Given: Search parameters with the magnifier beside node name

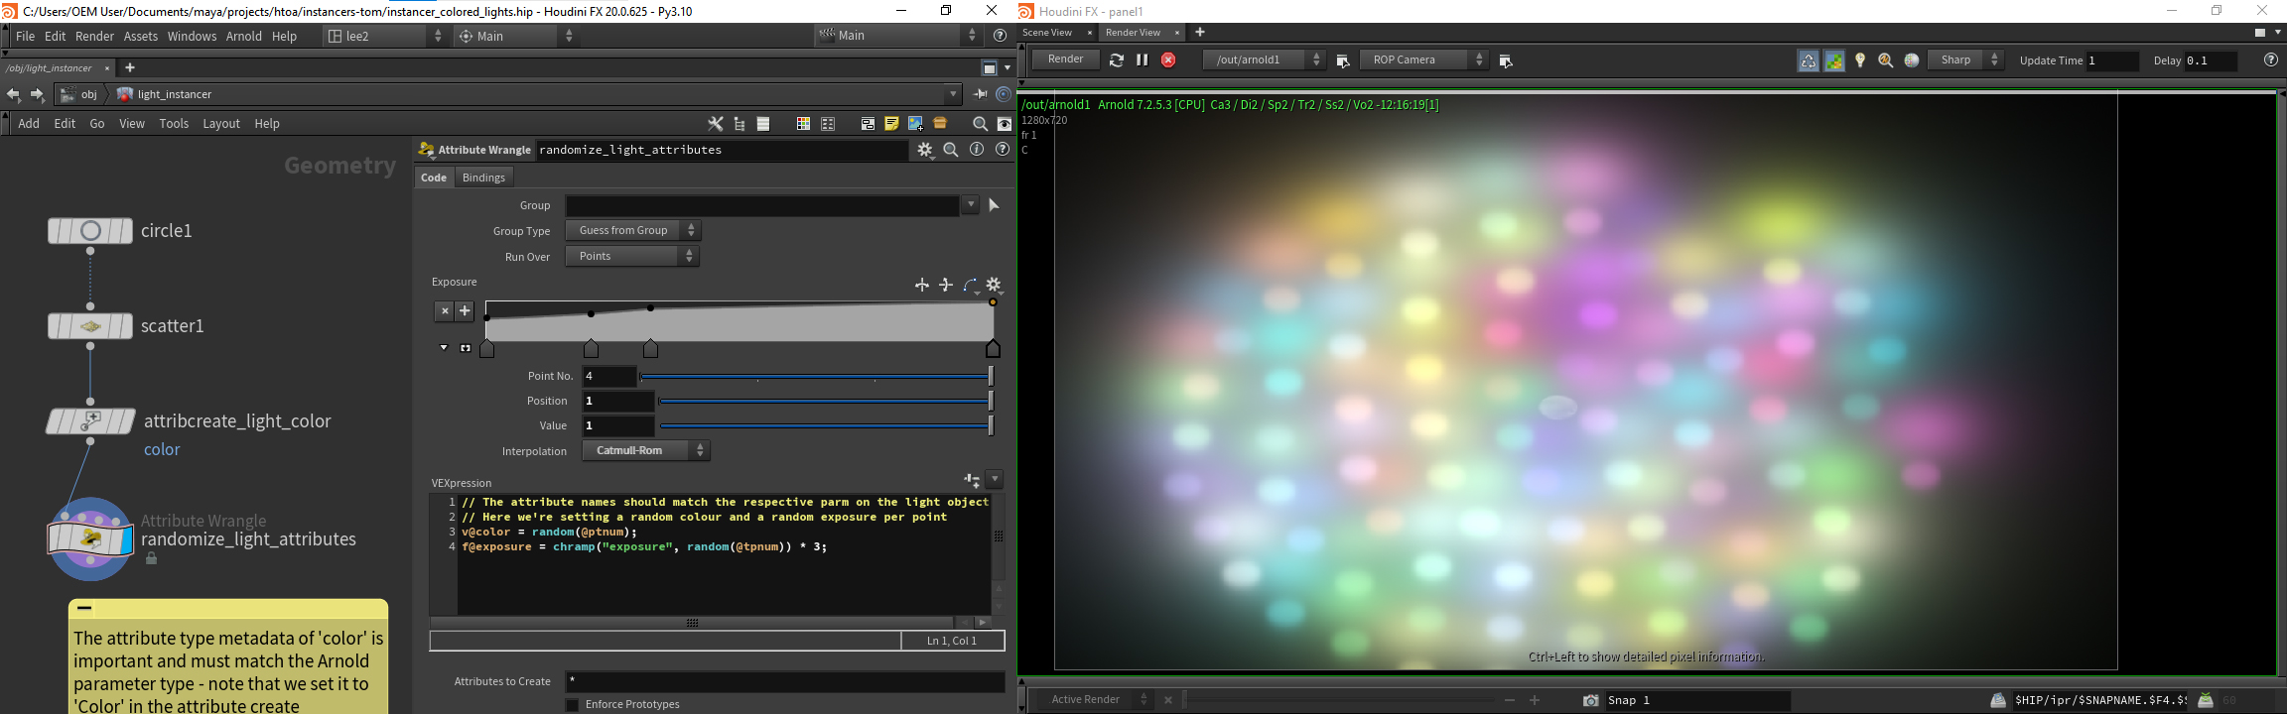Looking at the screenshot, I should 951,150.
